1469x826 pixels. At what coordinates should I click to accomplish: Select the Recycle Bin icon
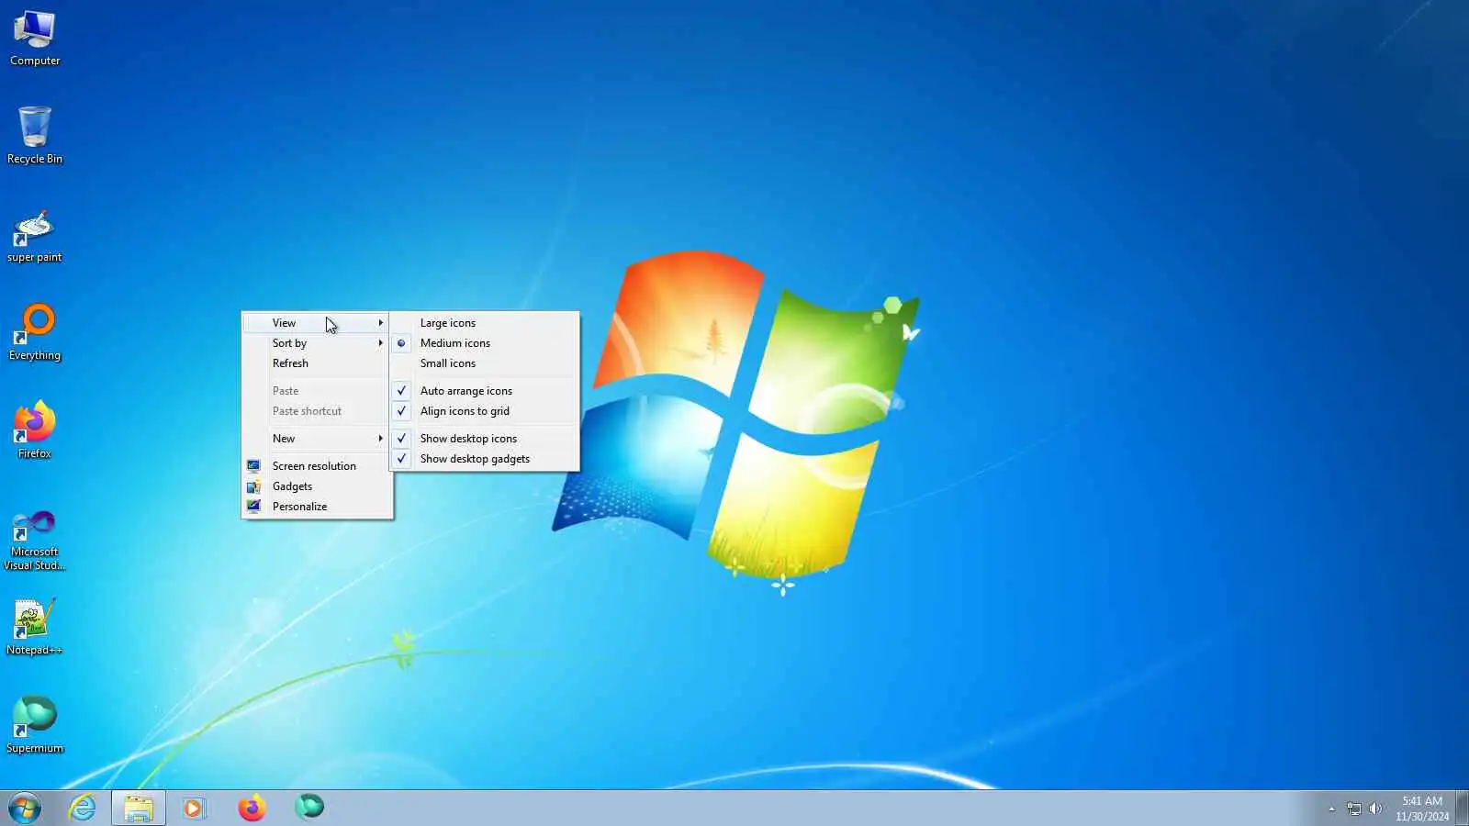click(x=35, y=136)
